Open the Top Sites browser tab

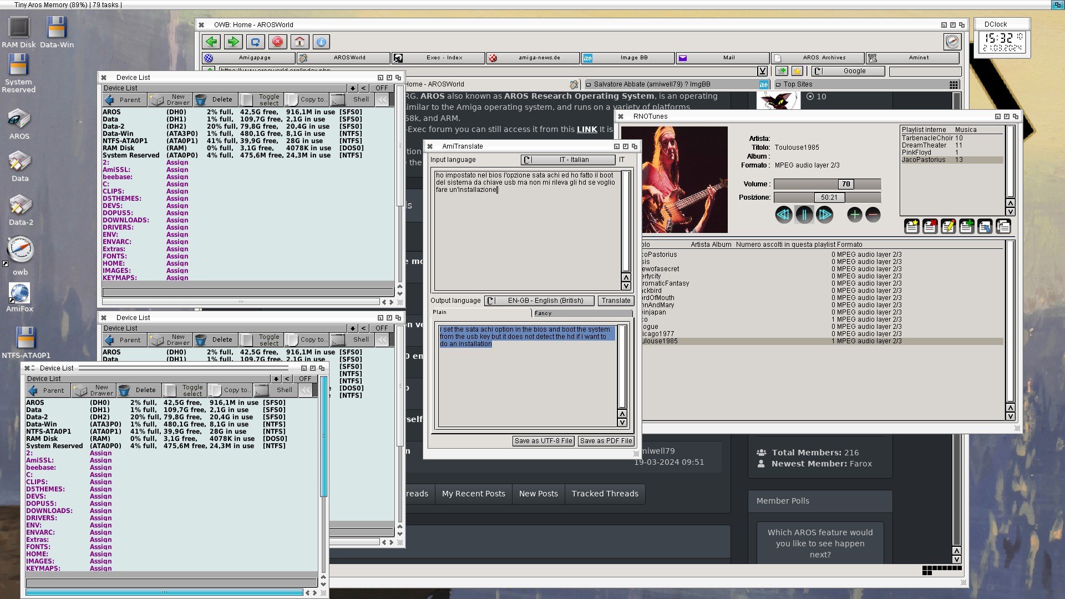[x=798, y=84]
